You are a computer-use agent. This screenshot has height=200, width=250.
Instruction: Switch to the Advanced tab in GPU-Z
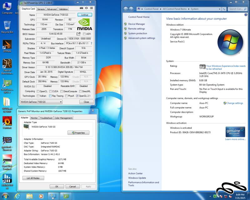click(52, 9)
